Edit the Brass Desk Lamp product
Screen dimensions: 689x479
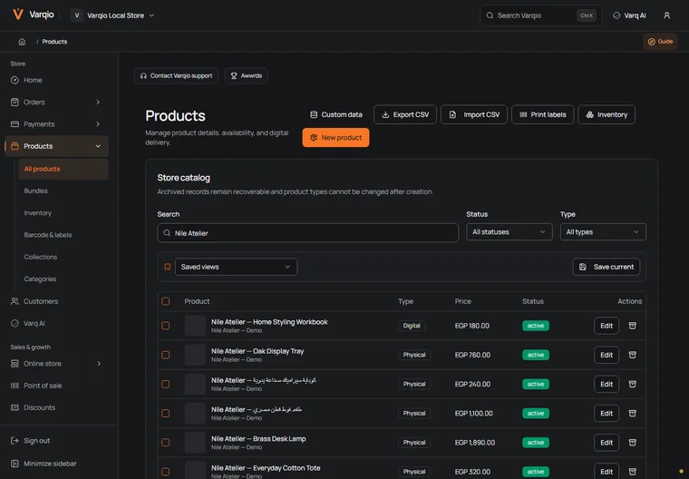tap(607, 443)
